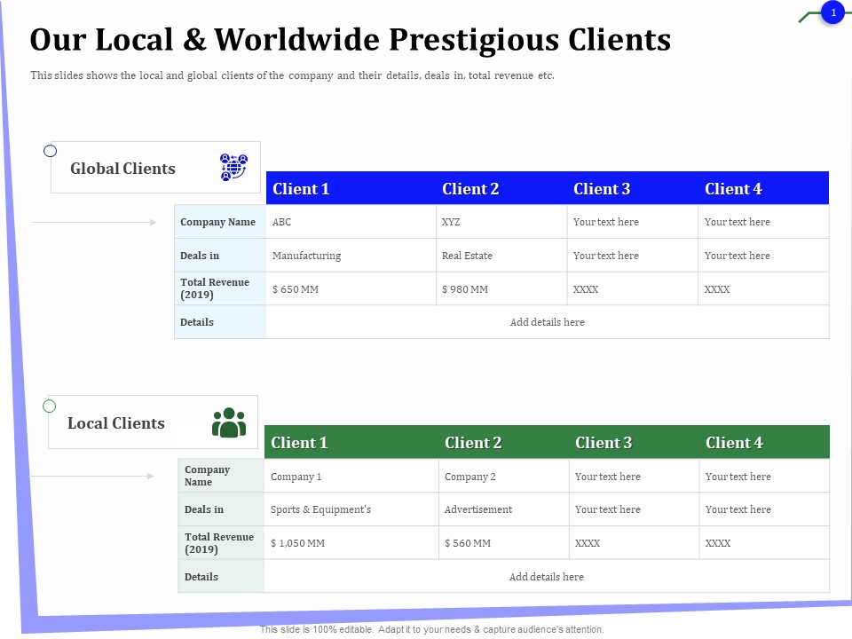Click the footer text This slide is 100% editable
The image size is (852, 639).
point(431,629)
